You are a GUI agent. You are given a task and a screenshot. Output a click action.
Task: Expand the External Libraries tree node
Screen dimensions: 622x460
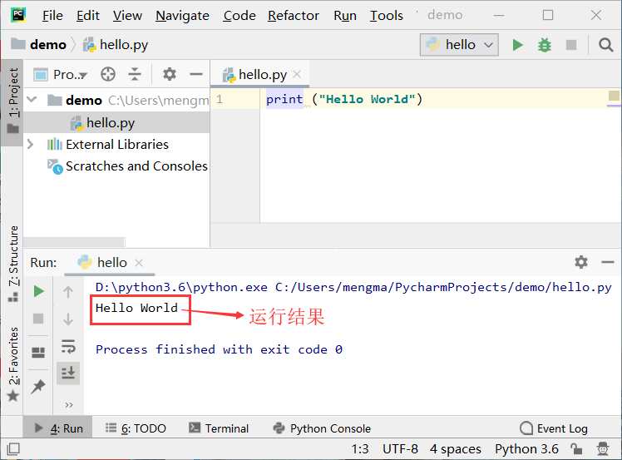click(30, 144)
